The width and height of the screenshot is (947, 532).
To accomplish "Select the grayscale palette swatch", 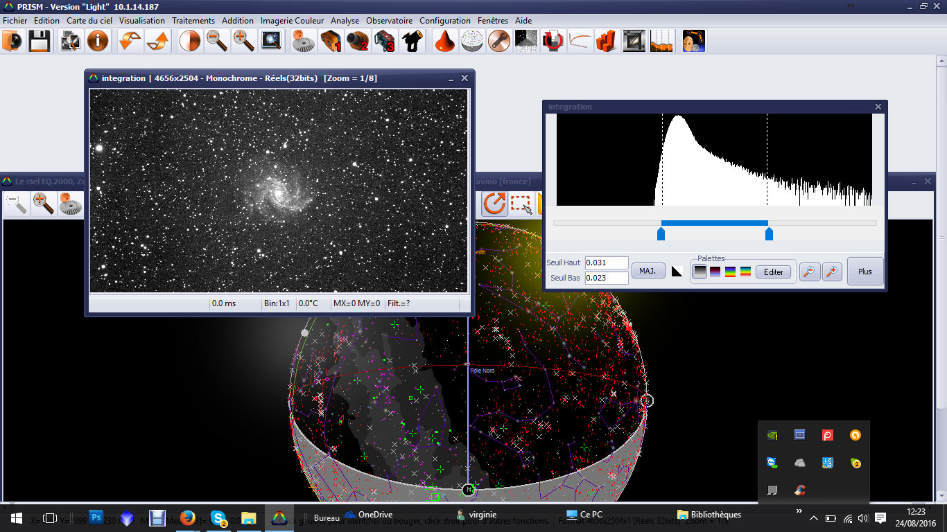I will (700, 272).
